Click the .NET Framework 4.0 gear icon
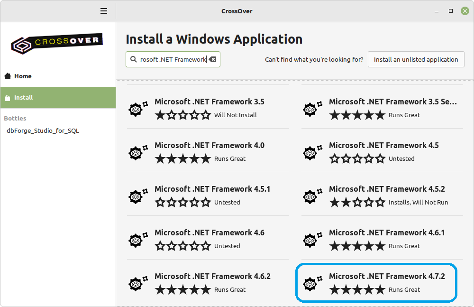Image resolution: width=474 pixels, height=307 pixels. click(137, 153)
